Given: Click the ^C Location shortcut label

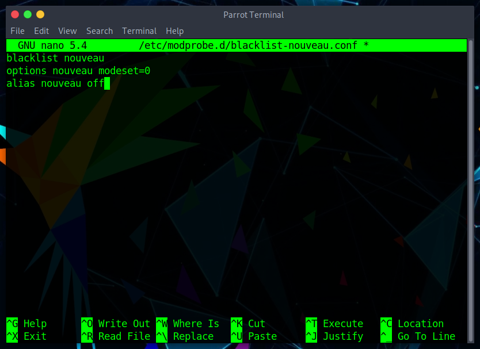Looking at the screenshot, I should click(412, 324).
